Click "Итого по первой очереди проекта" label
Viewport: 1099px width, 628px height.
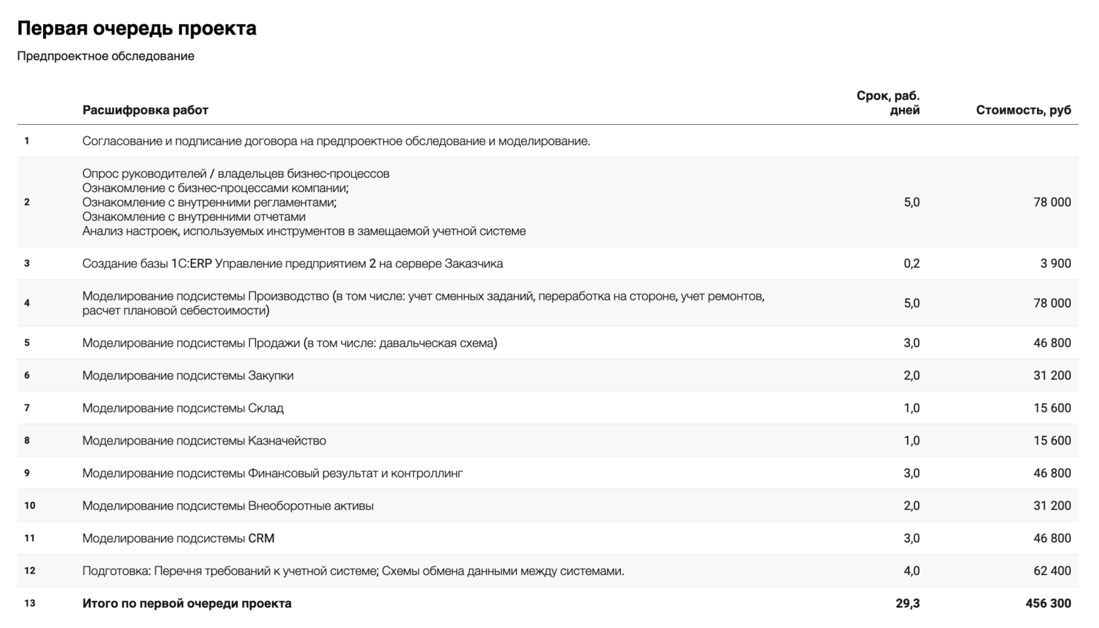coord(186,603)
